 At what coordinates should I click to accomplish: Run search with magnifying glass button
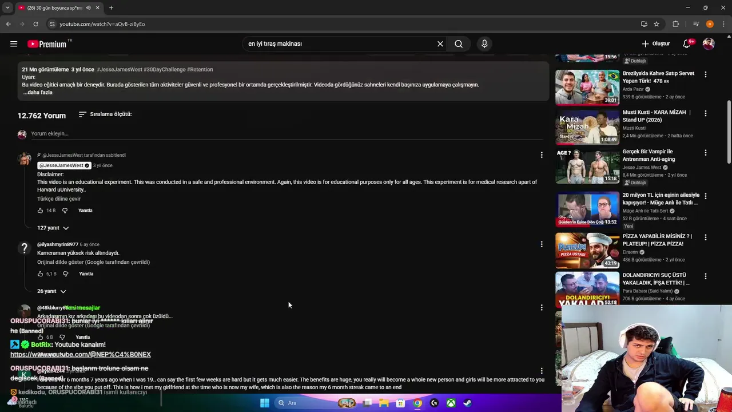459,43
